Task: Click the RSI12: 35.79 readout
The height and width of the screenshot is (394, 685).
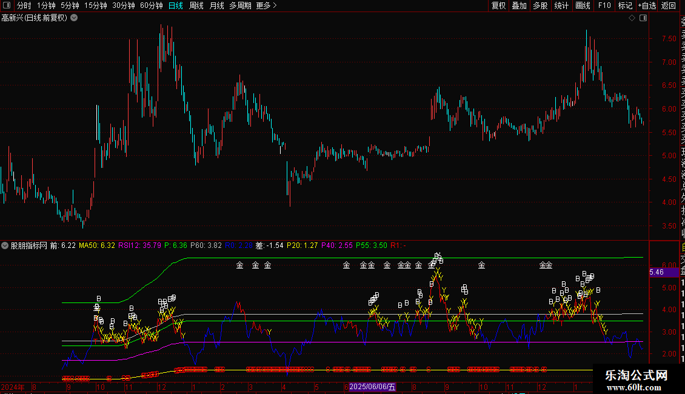Action: click(139, 245)
